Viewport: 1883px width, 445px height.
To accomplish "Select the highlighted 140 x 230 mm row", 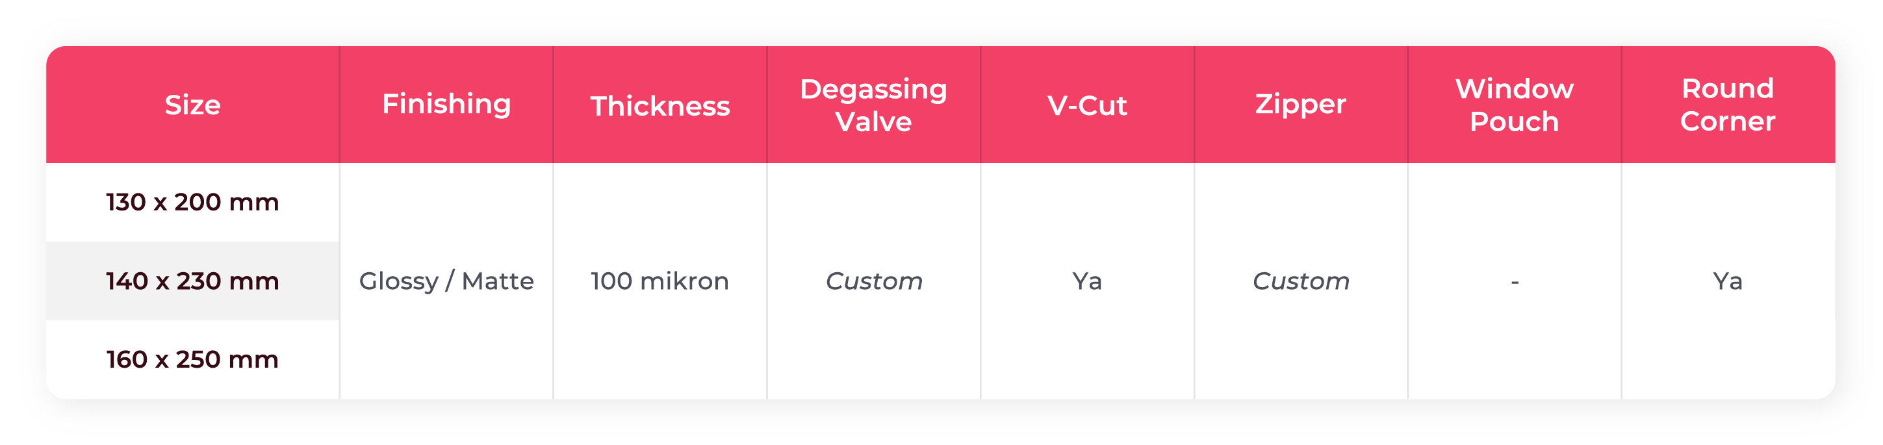I will pyautogui.click(x=192, y=281).
